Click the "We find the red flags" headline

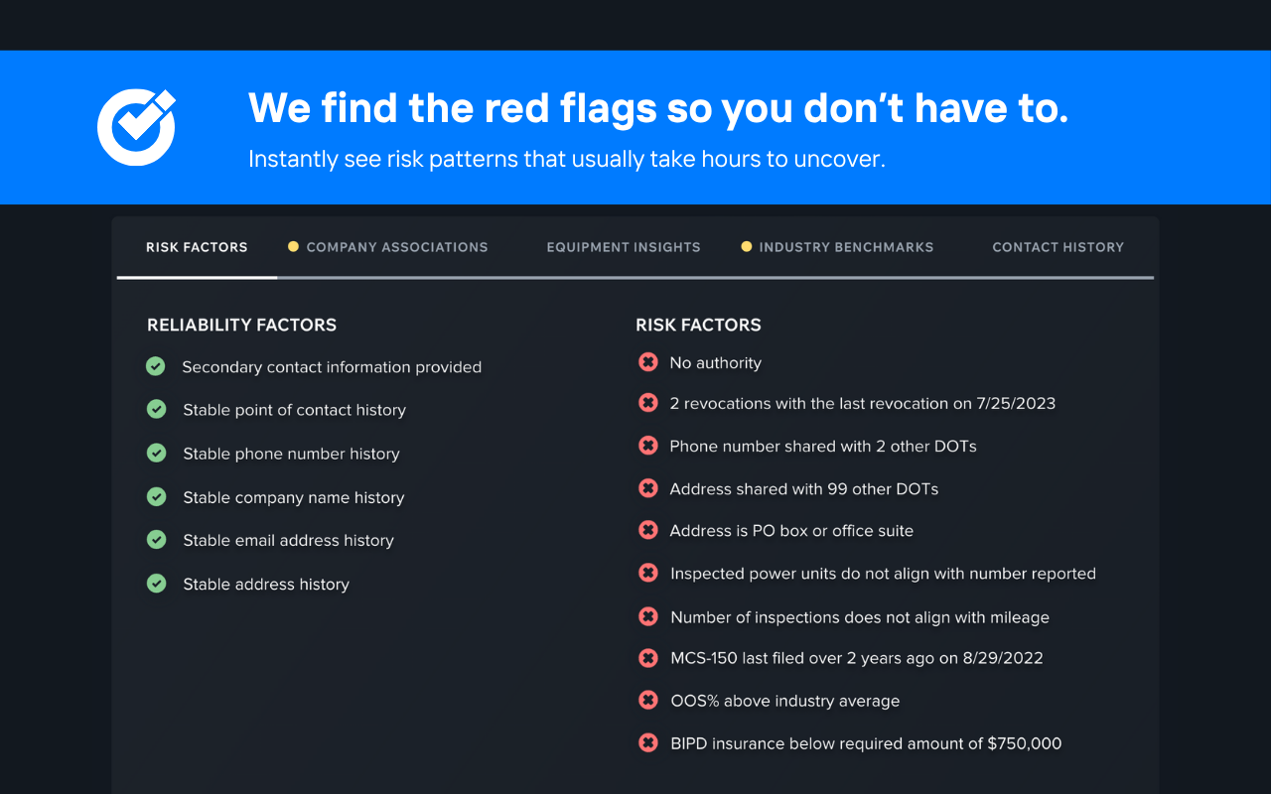(658, 107)
